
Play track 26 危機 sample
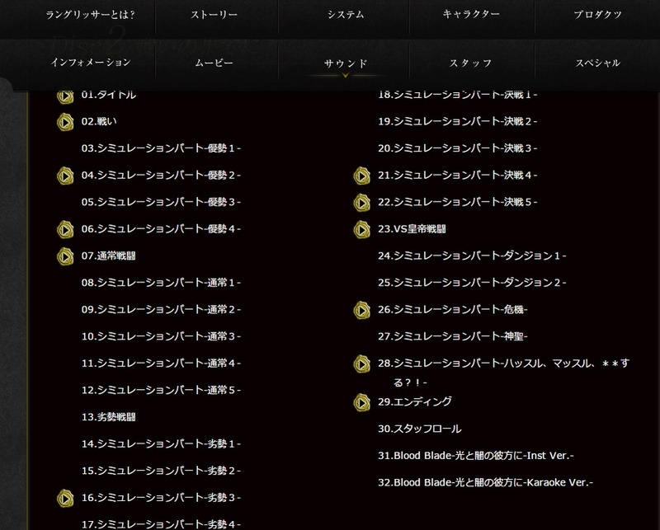point(361,311)
